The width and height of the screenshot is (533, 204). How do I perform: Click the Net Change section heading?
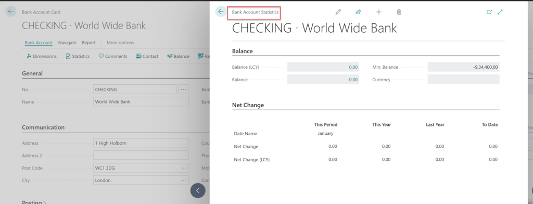pos(248,105)
